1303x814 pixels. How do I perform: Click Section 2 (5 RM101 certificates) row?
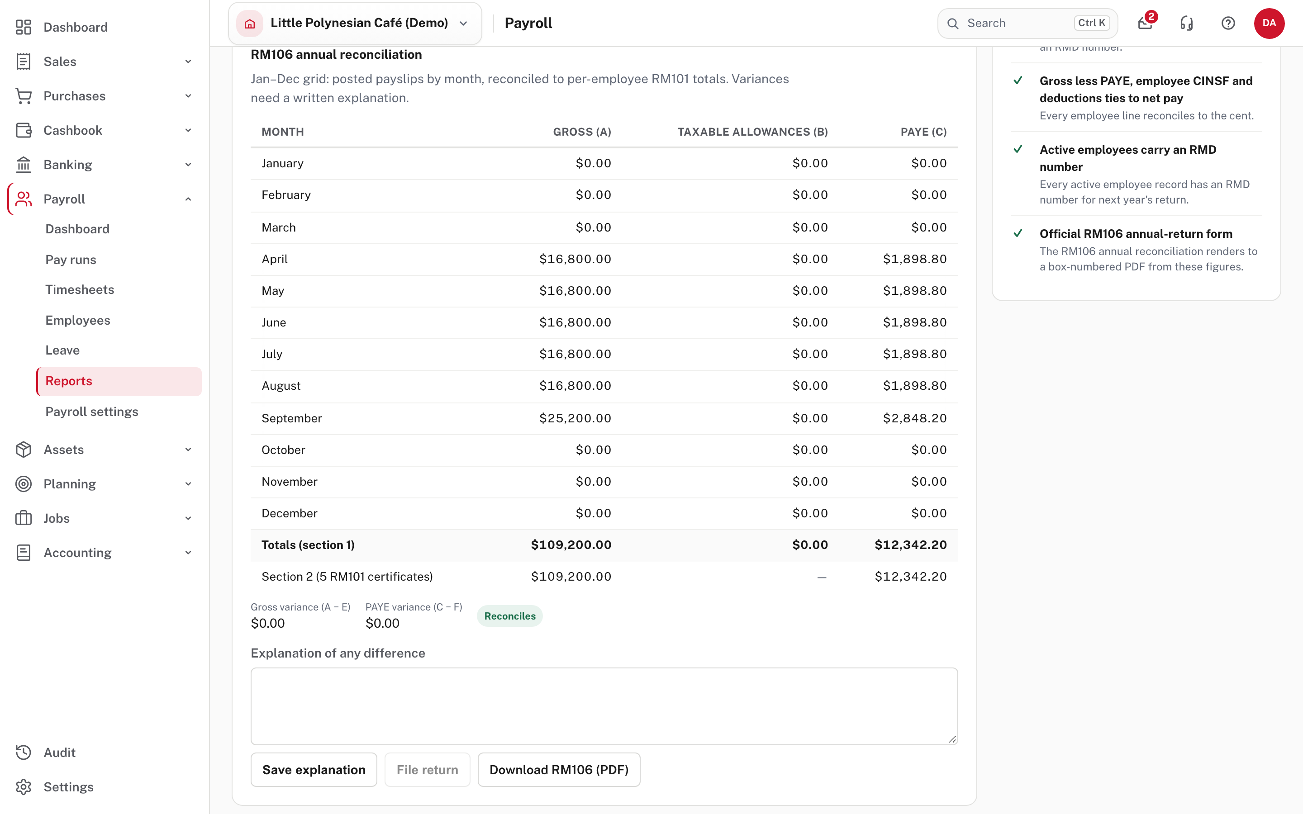[x=604, y=577]
